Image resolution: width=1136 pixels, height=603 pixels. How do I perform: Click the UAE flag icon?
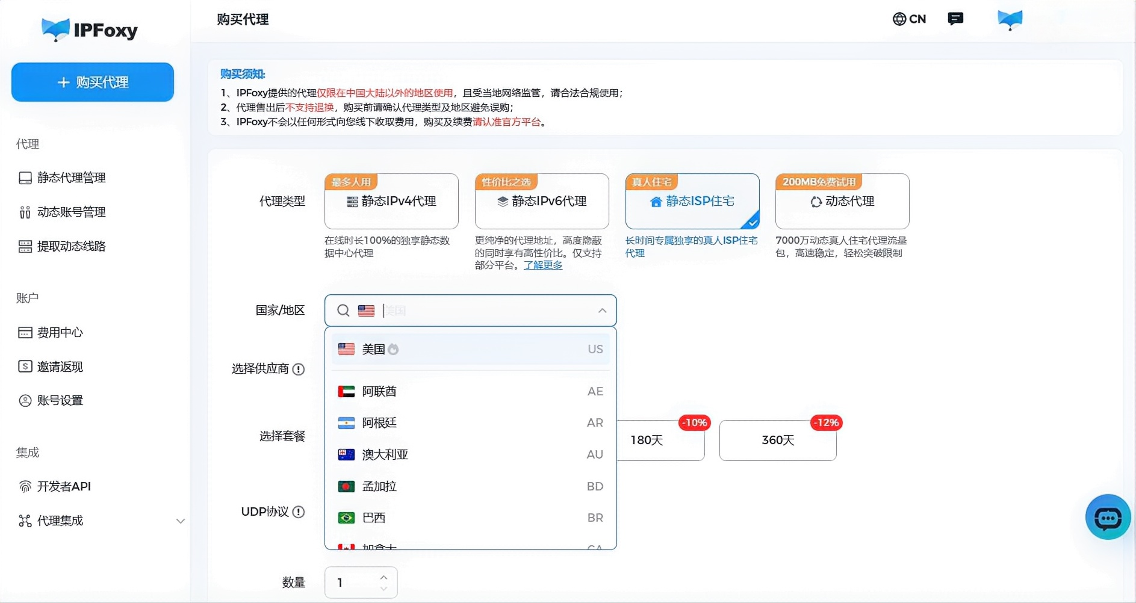tap(346, 391)
